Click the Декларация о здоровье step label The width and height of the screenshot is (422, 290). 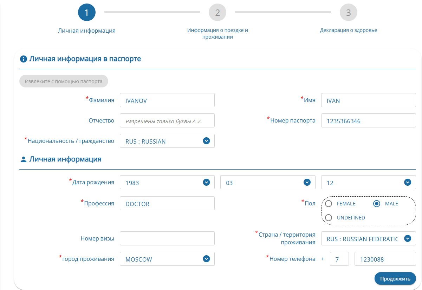[349, 30]
